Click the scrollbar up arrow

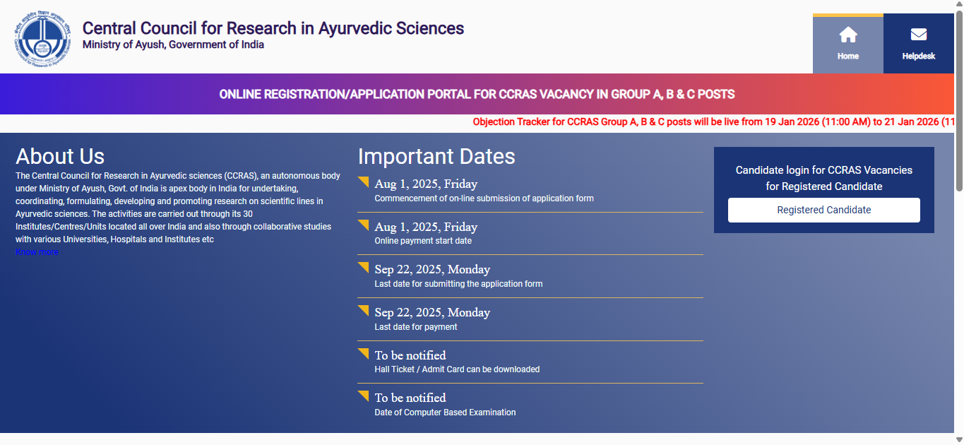click(x=958, y=5)
